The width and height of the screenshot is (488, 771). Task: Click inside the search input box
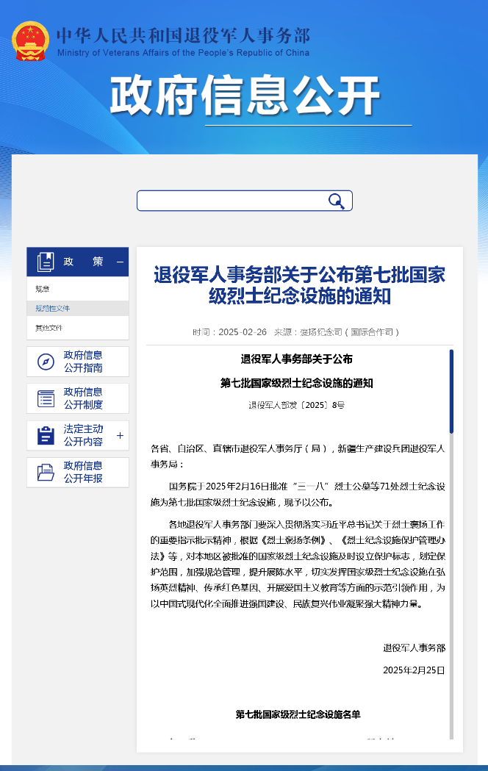244,201
